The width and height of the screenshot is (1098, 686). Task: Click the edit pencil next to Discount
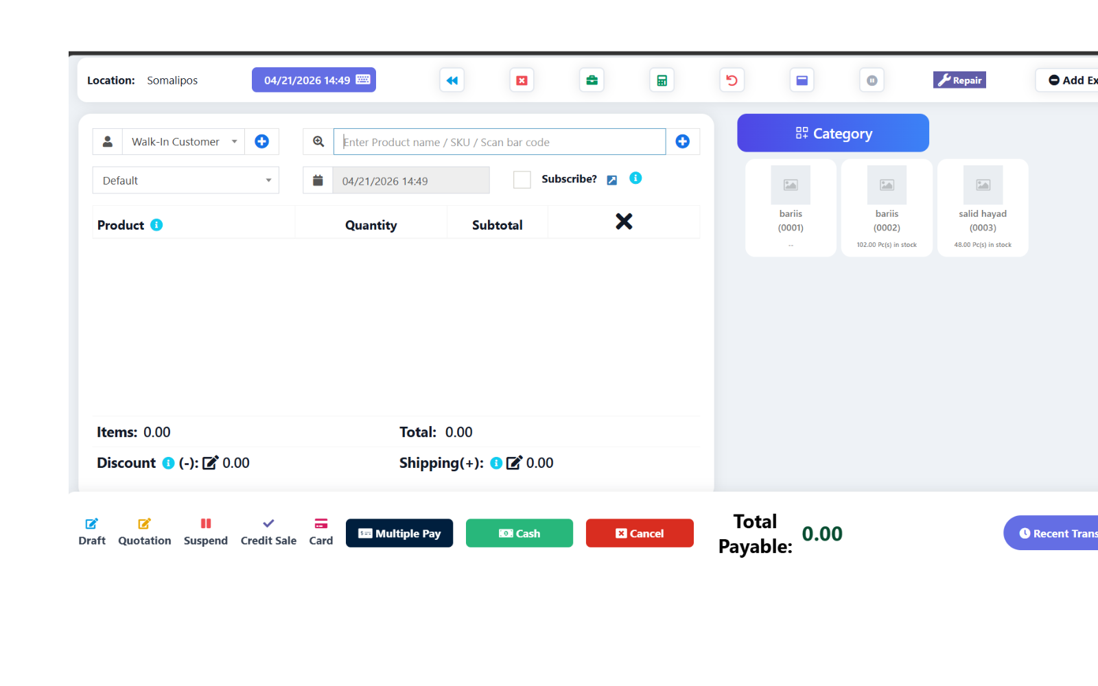[x=211, y=462]
